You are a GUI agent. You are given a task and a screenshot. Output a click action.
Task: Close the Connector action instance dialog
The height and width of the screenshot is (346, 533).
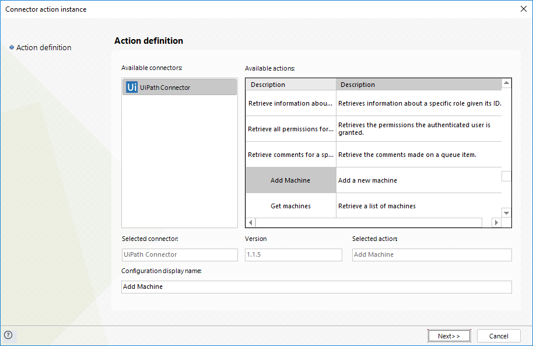[524, 9]
